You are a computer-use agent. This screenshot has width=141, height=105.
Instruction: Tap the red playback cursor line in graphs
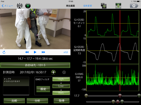pyautogui.click(x=120, y=51)
